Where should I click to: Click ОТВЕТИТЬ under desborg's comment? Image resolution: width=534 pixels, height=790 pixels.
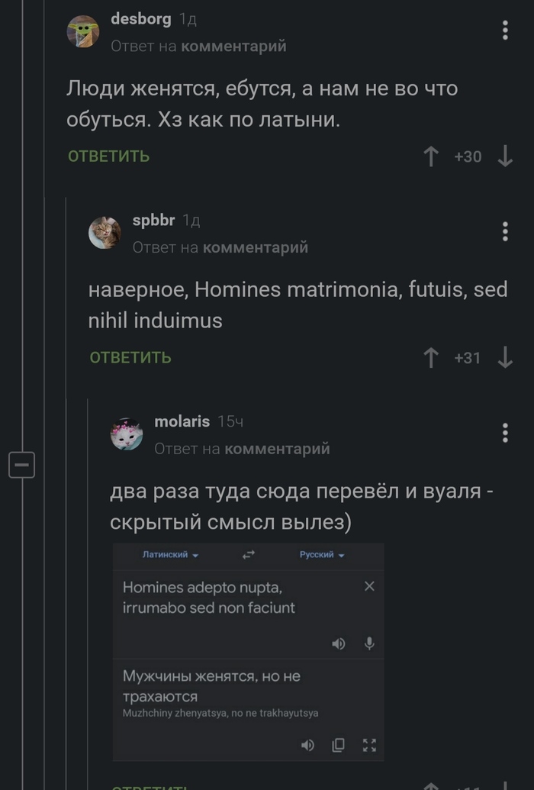107,156
